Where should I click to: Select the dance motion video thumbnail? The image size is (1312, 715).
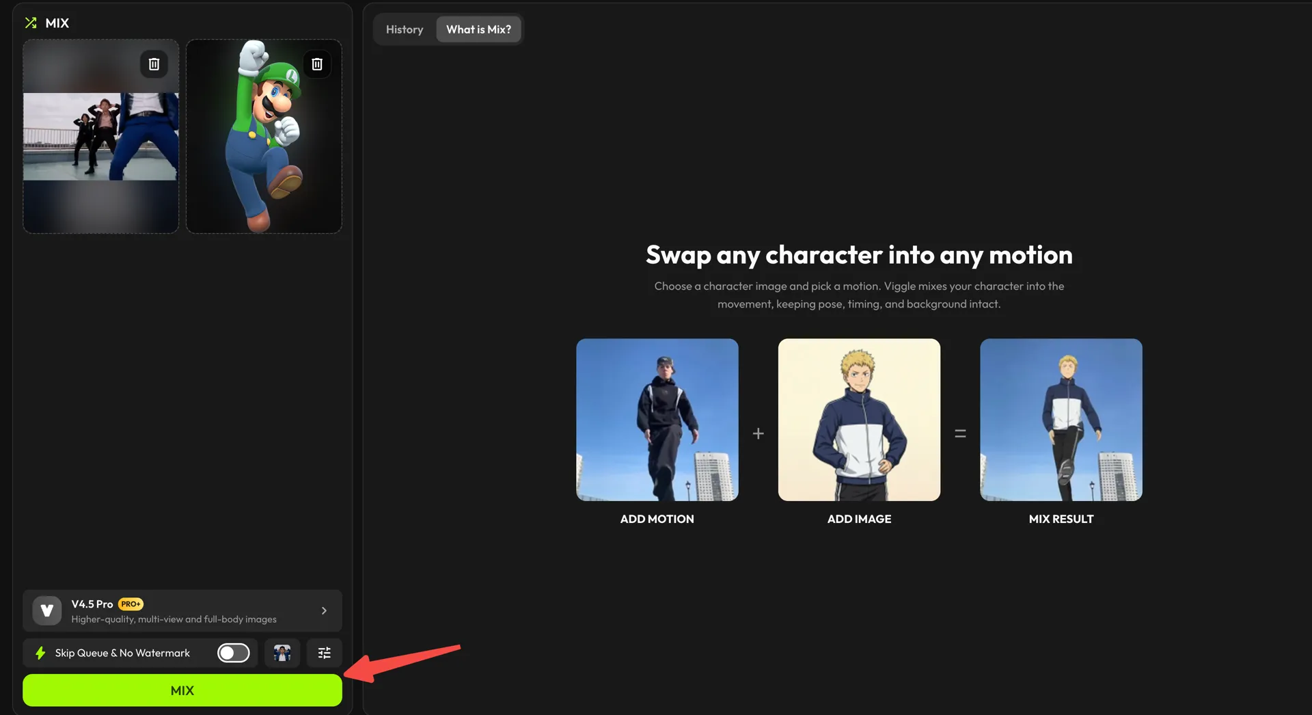101,137
